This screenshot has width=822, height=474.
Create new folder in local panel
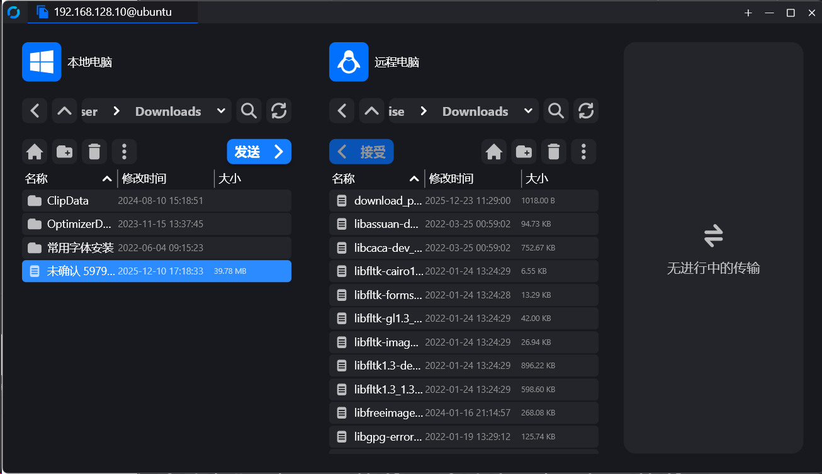[x=64, y=152]
